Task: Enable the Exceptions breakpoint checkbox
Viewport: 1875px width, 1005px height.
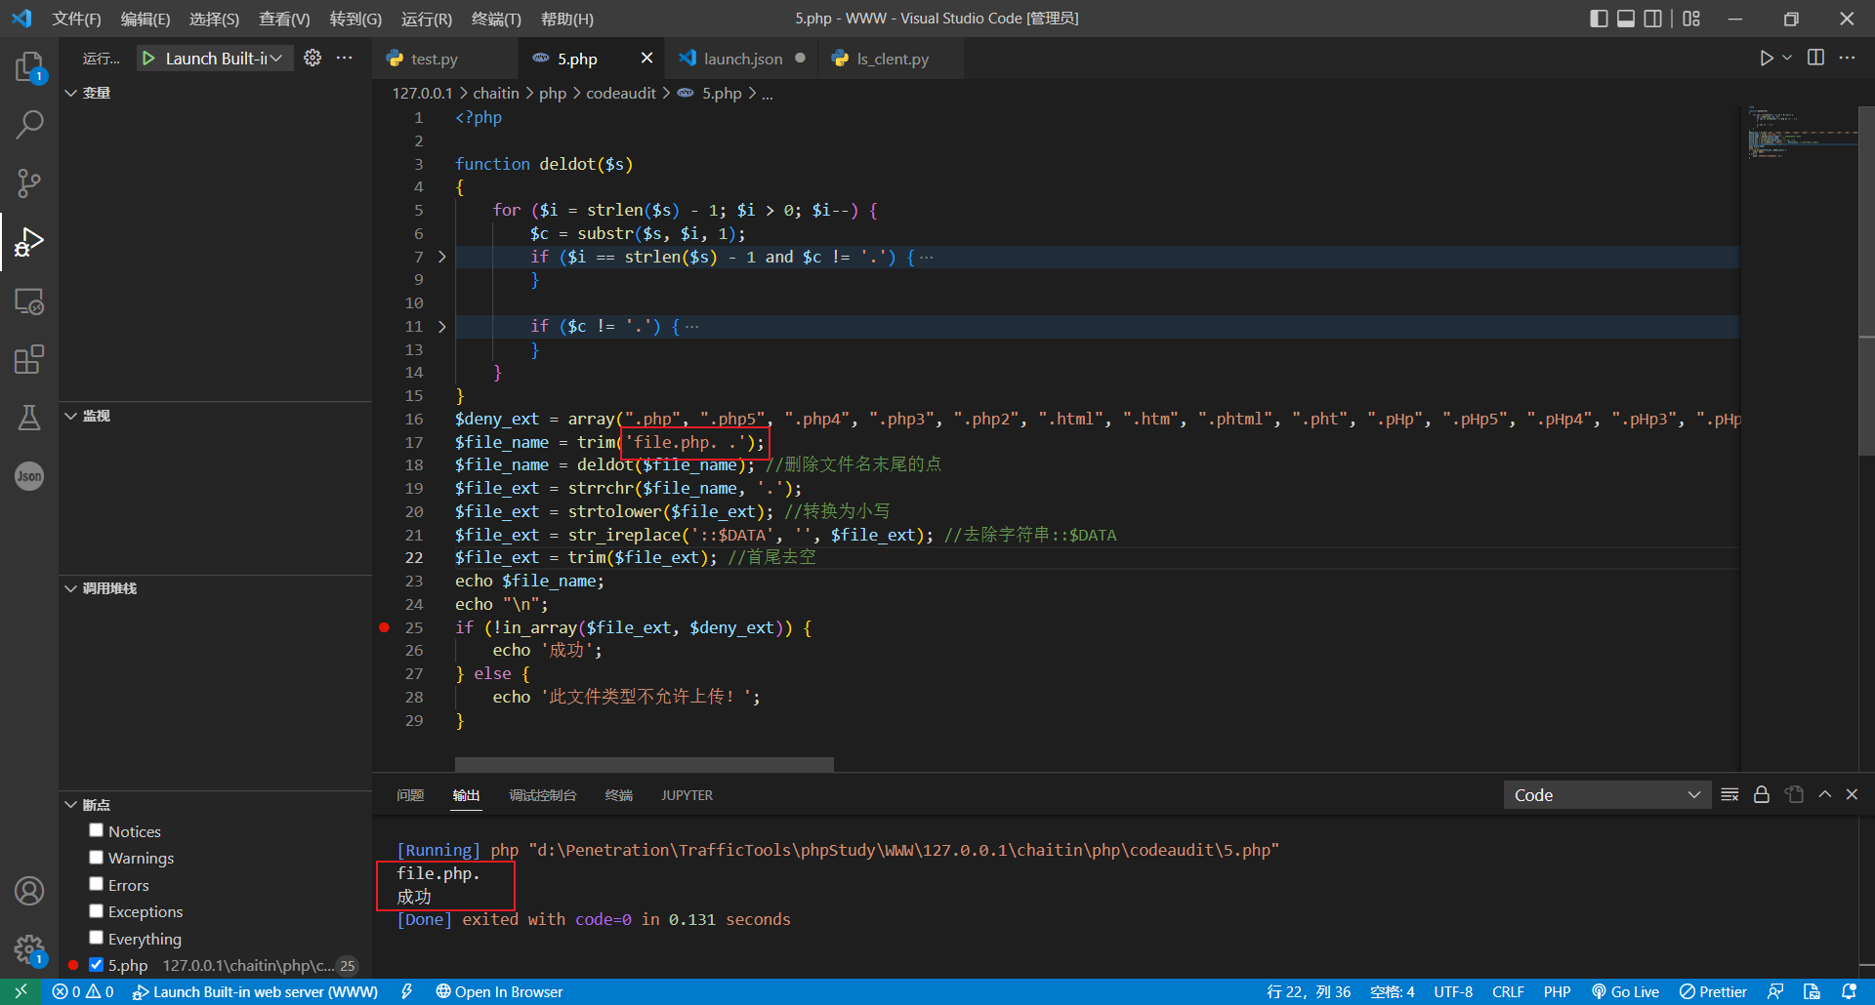Action: (96, 910)
